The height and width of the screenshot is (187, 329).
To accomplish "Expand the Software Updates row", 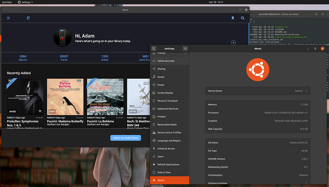I will (x=257, y=183).
